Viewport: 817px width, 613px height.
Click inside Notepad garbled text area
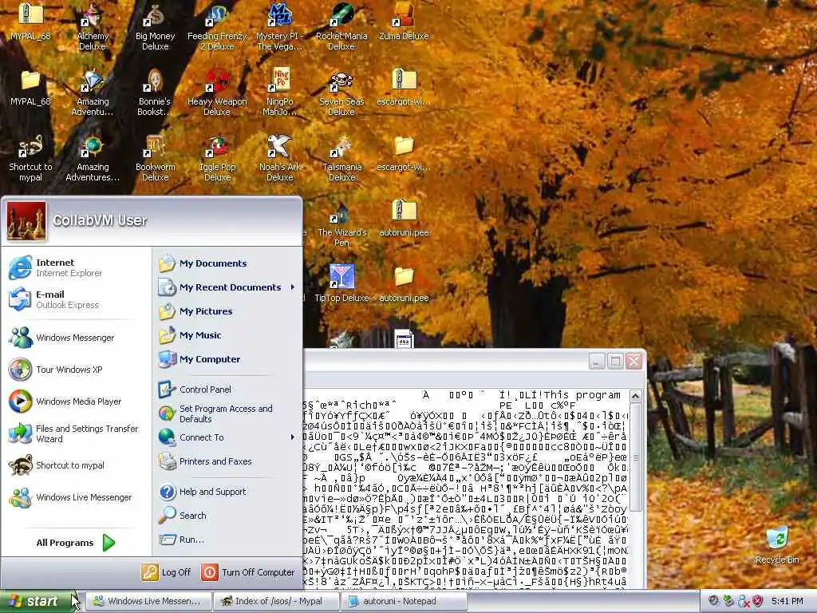pos(465,488)
